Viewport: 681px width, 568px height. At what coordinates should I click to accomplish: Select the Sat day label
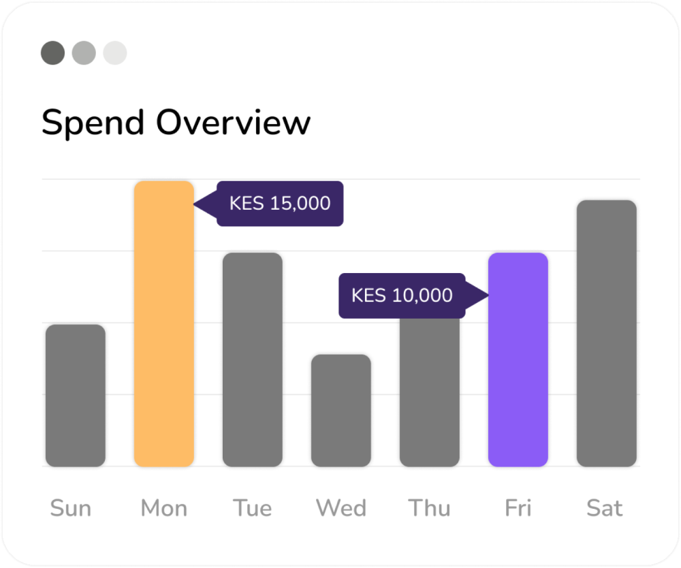click(605, 508)
